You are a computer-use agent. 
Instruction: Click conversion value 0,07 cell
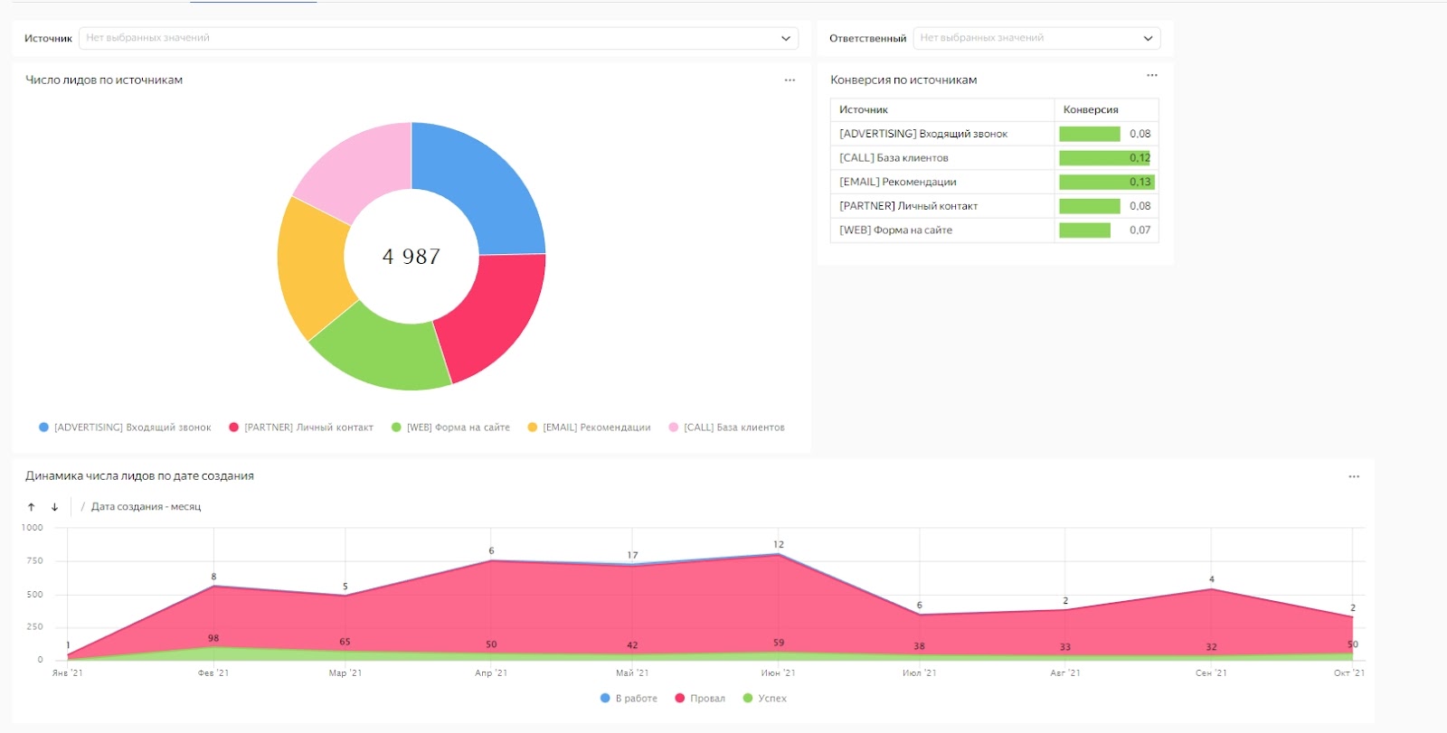tap(1106, 230)
